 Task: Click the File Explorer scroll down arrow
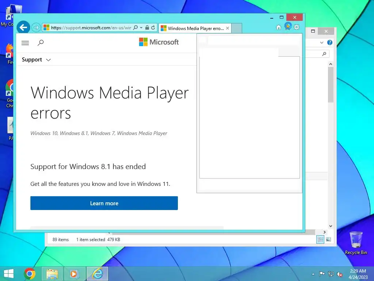331,226
